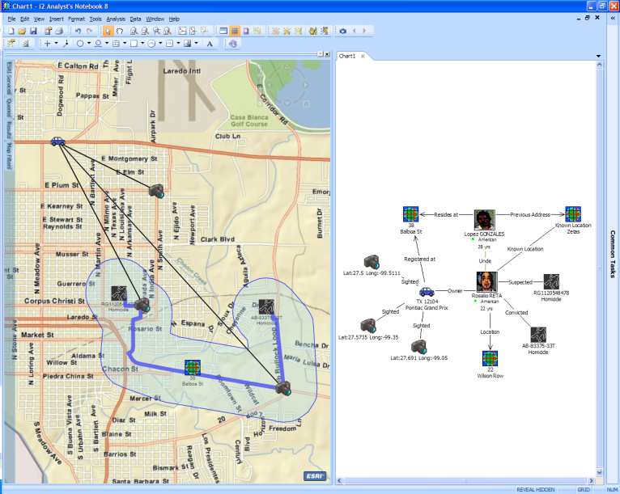Click the chart horizontal scrollbar

coord(465,480)
